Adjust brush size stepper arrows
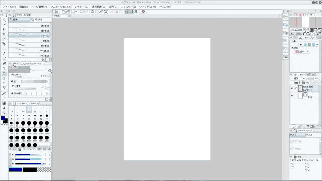 pos(45,76)
